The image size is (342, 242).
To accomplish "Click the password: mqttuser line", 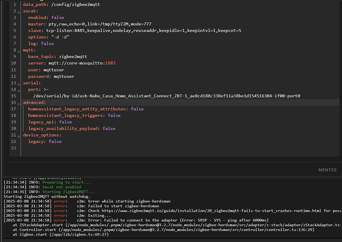I will coord(51,76).
